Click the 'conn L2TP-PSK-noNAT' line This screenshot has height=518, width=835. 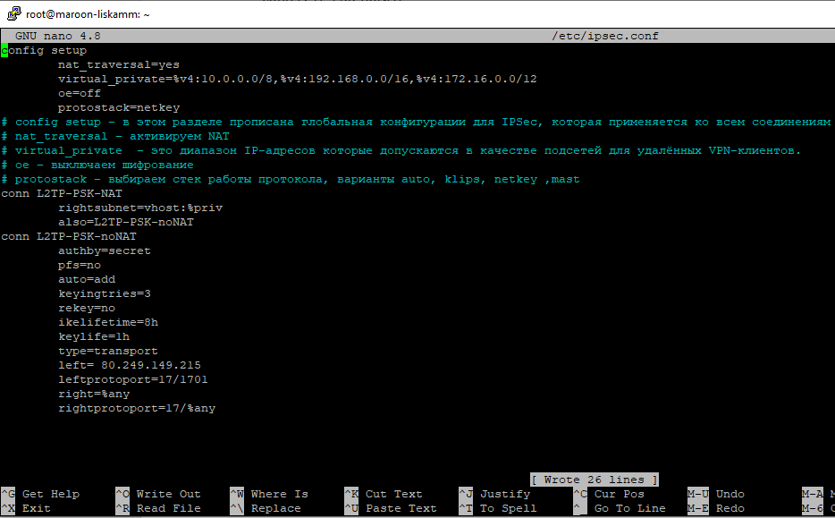point(69,236)
